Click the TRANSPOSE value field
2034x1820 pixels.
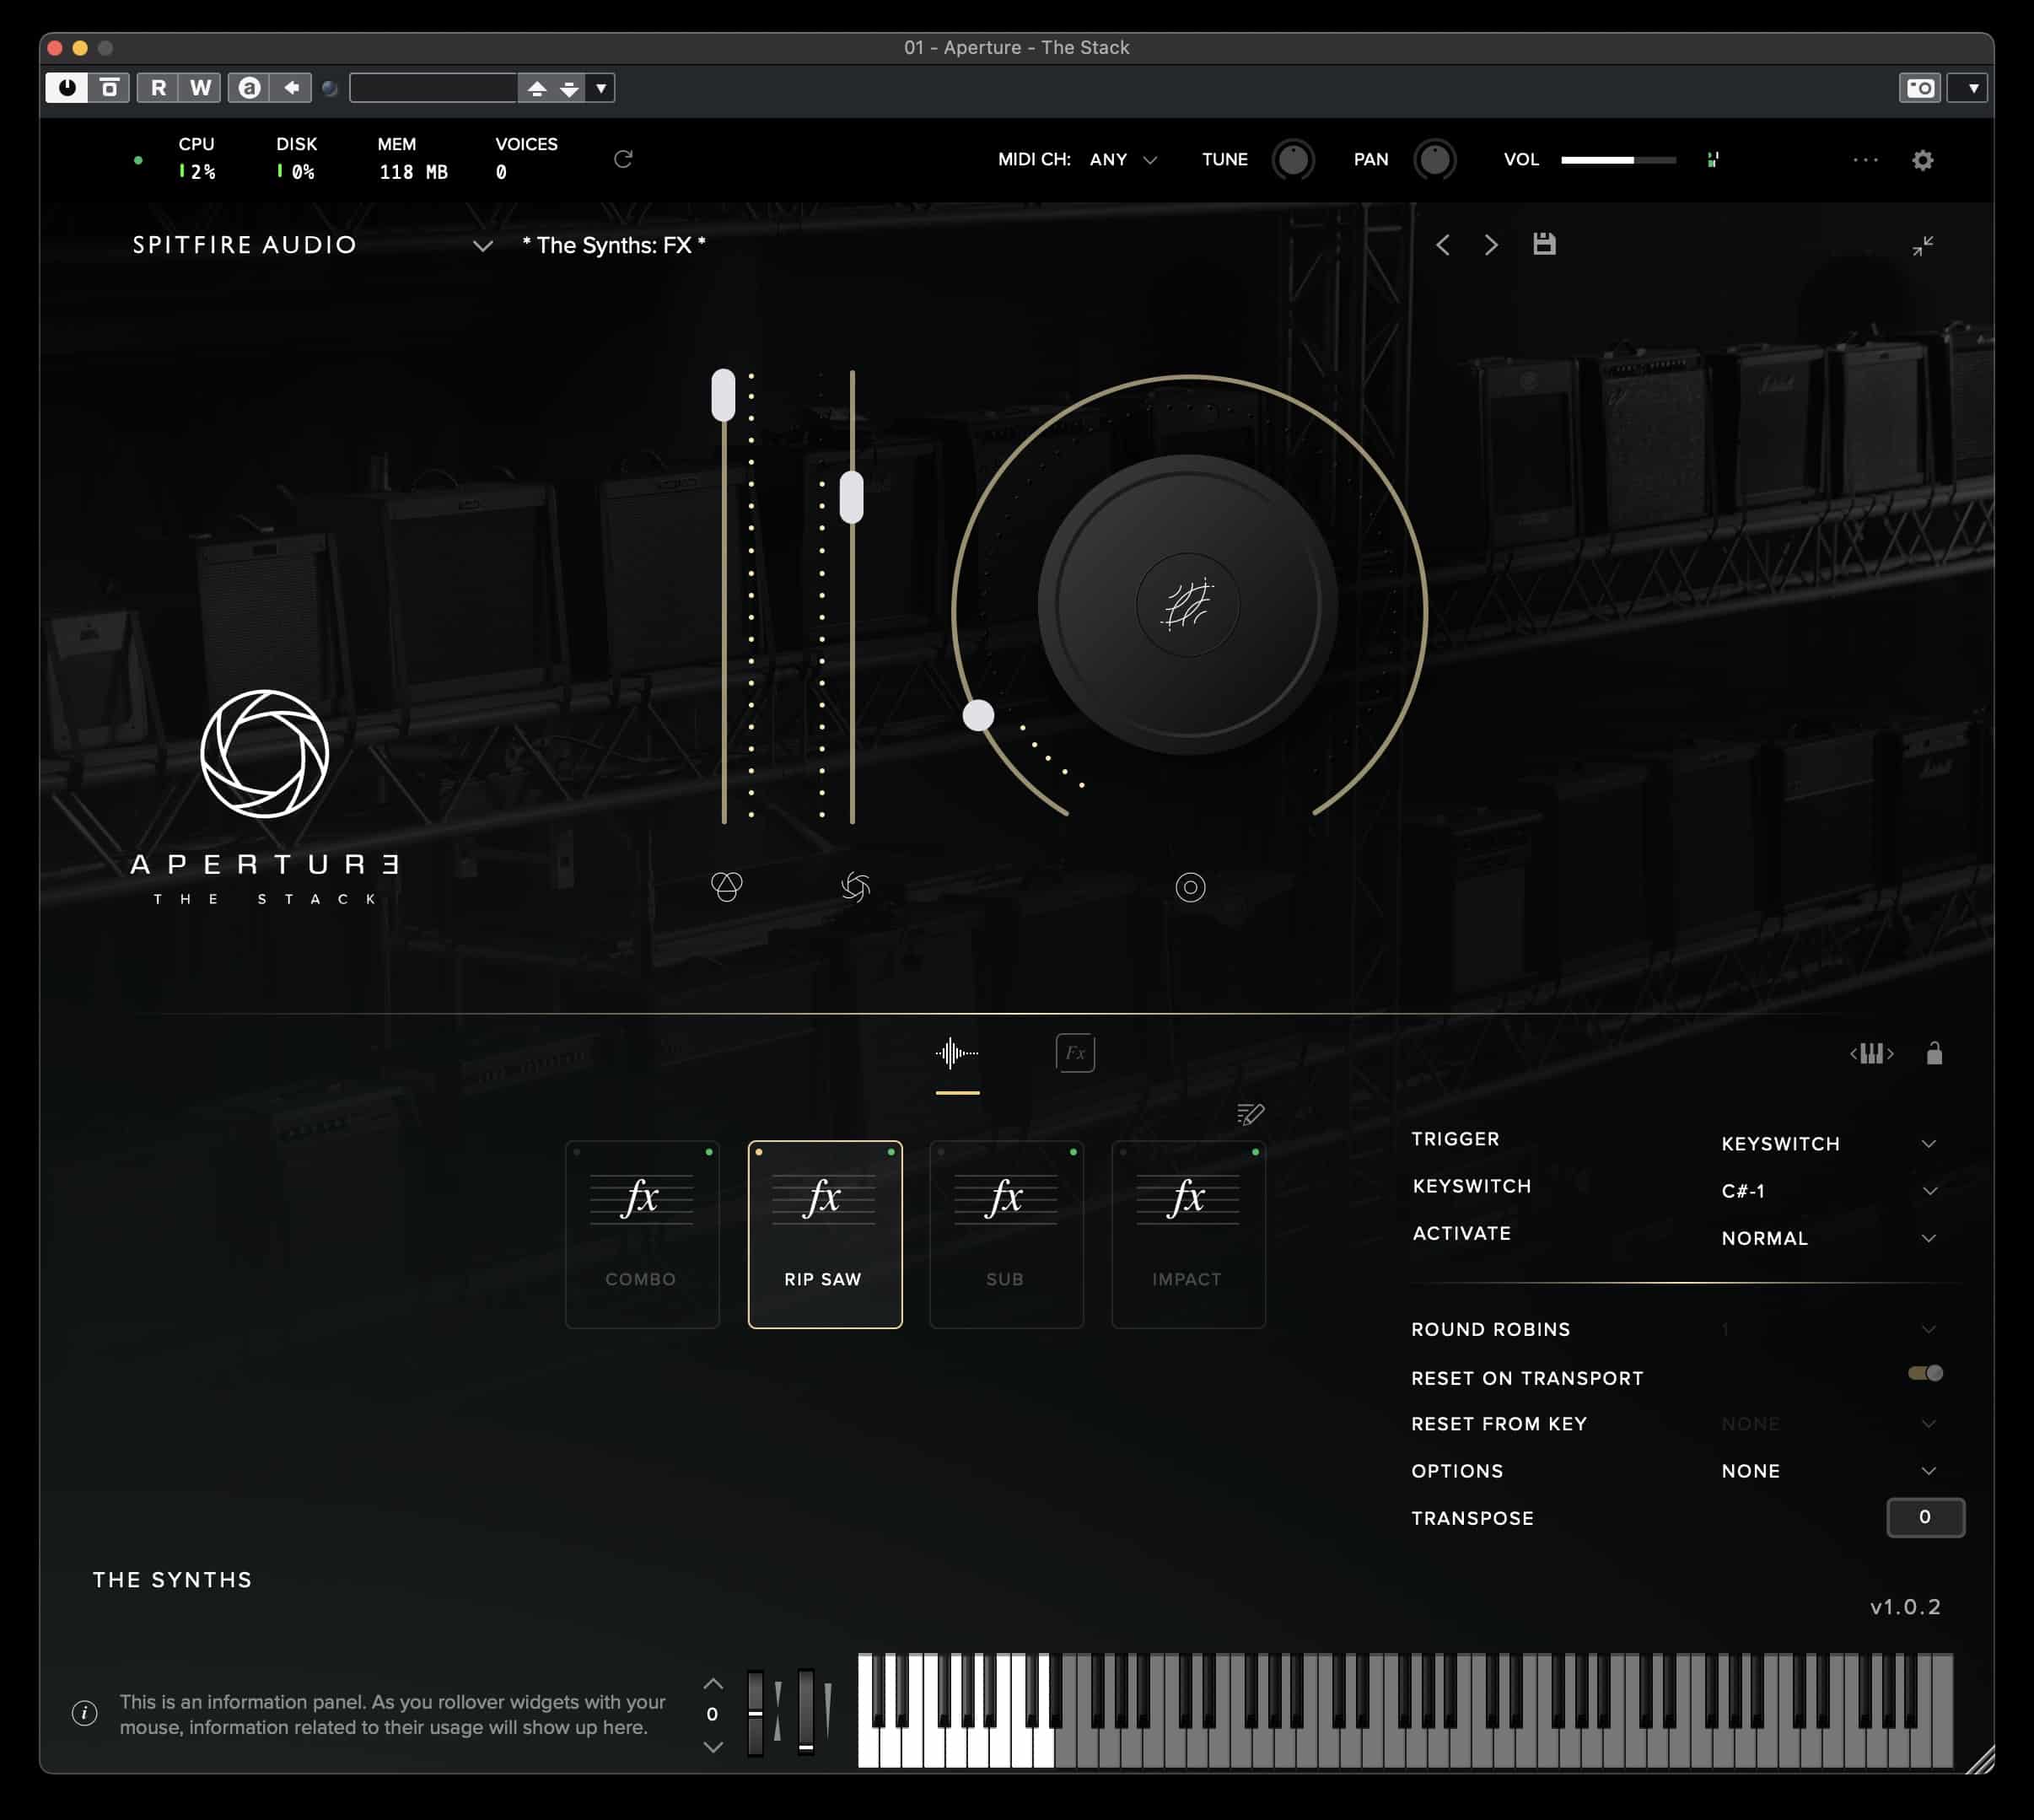click(x=1925, y=1517)
